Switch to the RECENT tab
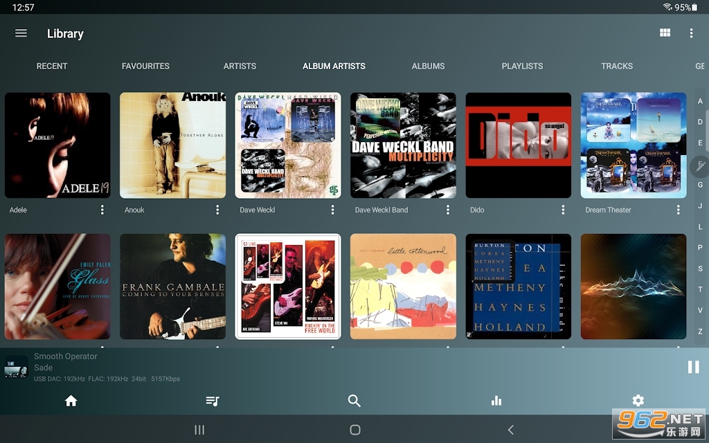This screenshot has width=709, height=443. tap(51, 66)
